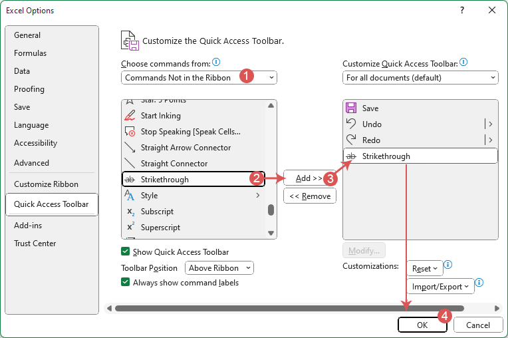Viewport: 508px width, 338px height.
Task: Choose the Superscript icon in the commands list
Action: [x=130, y=228]
